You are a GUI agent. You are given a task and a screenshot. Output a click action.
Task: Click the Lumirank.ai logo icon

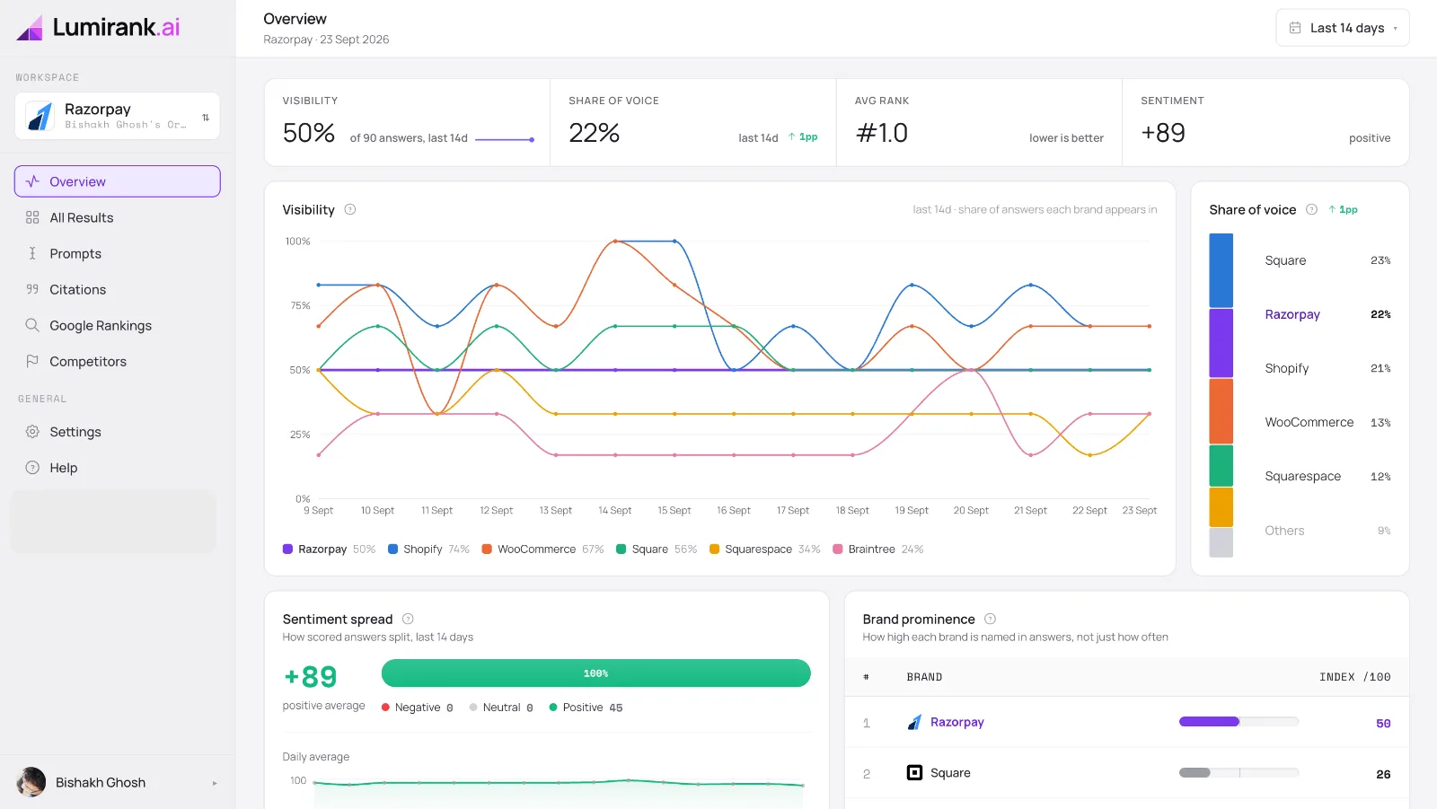pyautogui.click(x=30, y=28)
